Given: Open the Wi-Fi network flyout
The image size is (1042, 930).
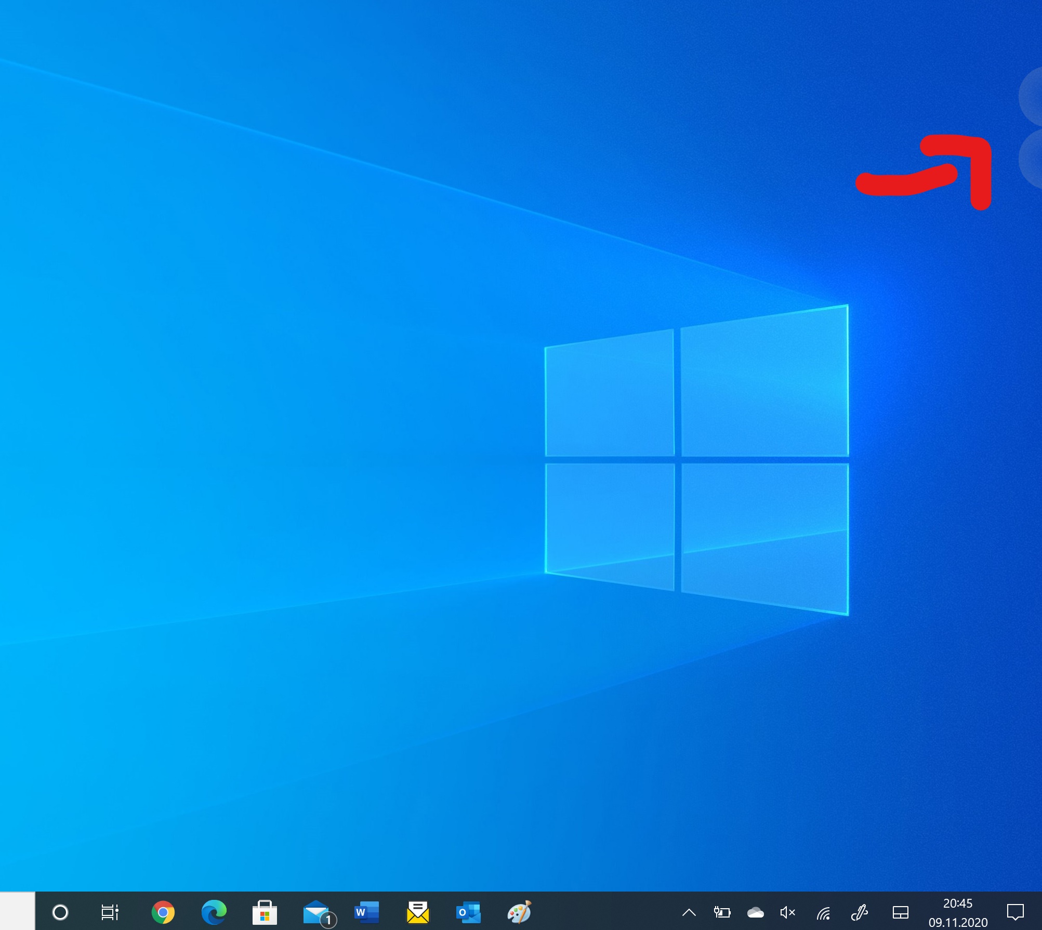Looking at the screenshot, I should click(823, 913).
